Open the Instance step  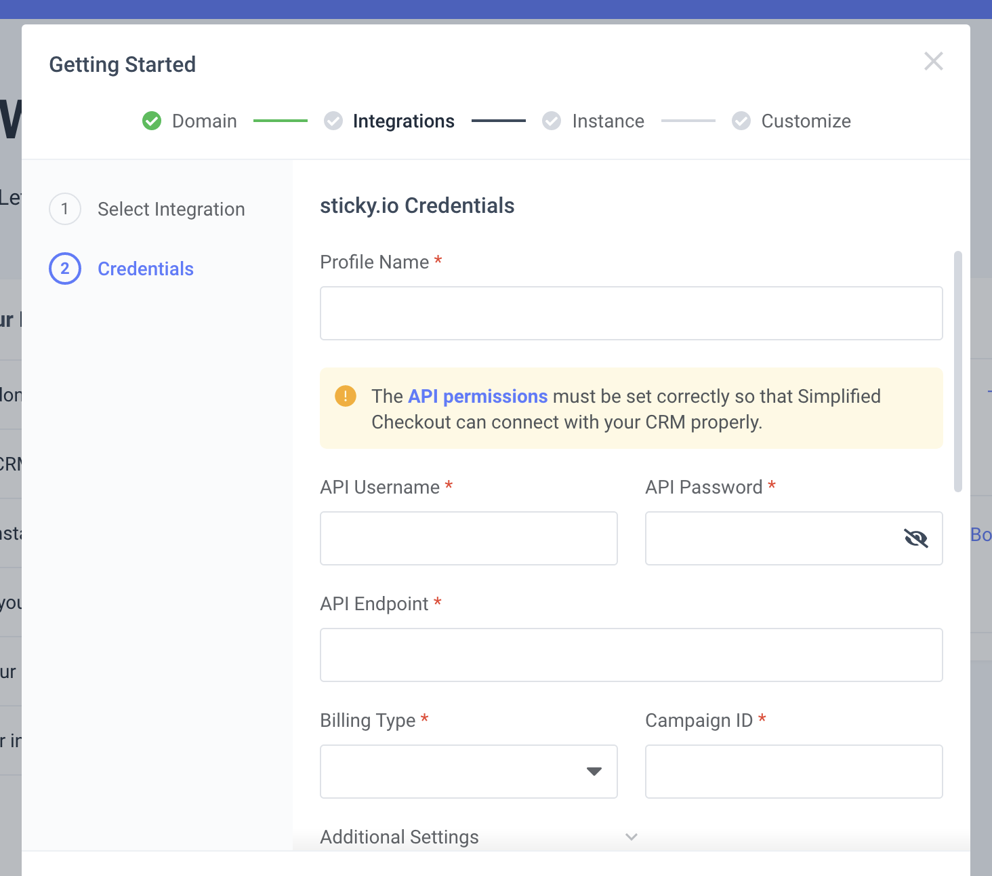click(x=608, y=121)
